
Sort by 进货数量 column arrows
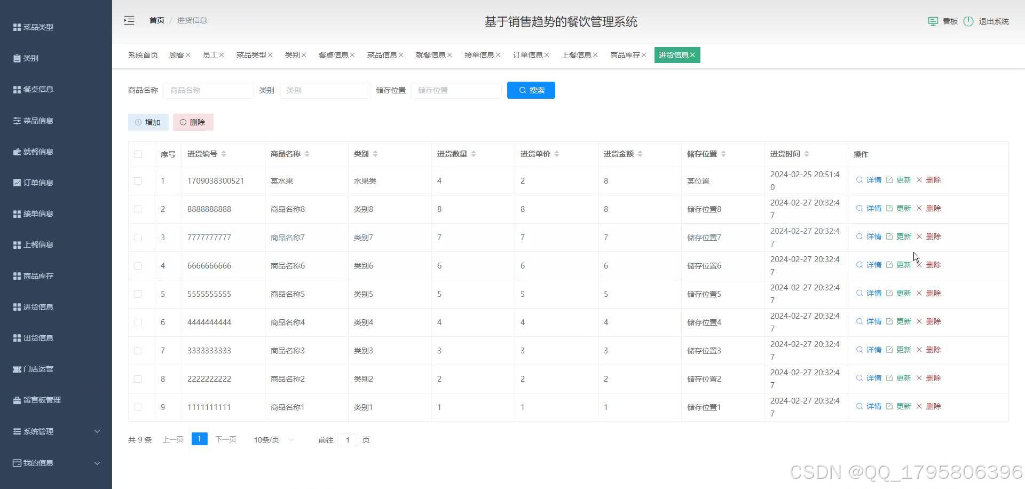pyautogui.click(x=474, y=154)
